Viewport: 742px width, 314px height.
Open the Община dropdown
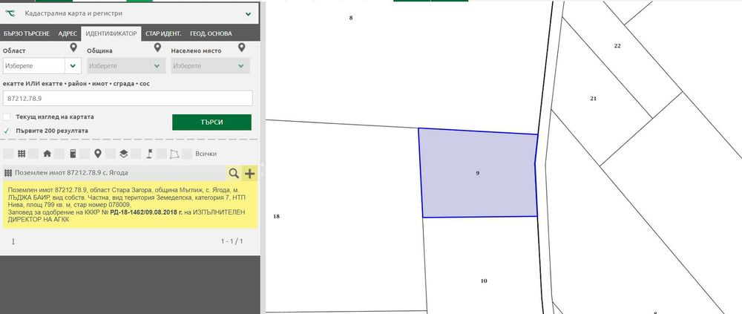126,66
